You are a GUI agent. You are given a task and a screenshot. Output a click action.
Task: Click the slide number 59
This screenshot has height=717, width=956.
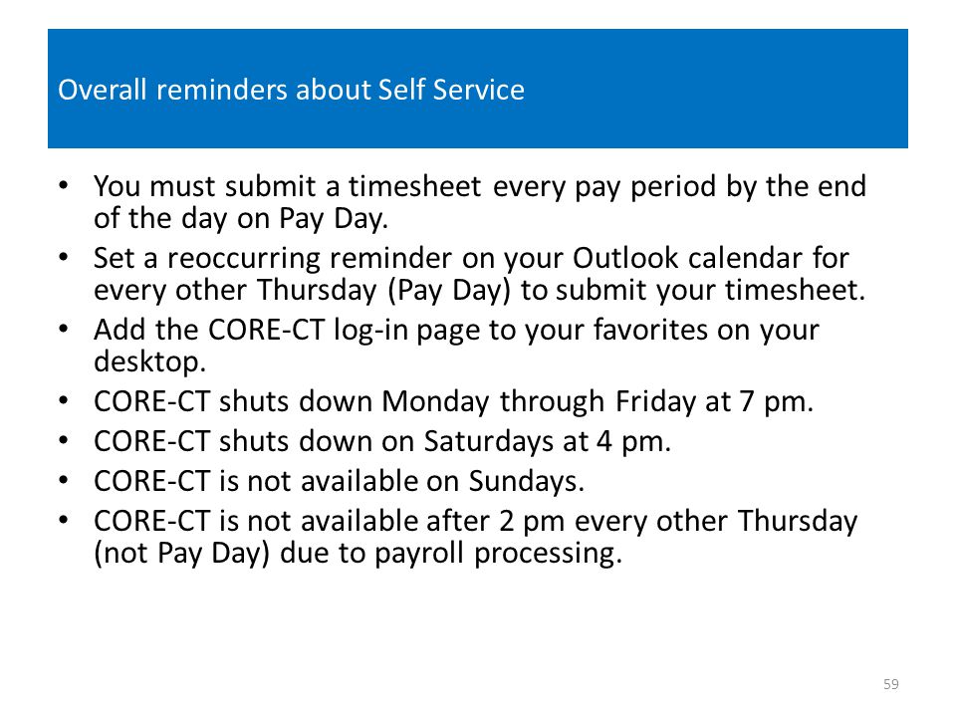click(x=890, y=684)
